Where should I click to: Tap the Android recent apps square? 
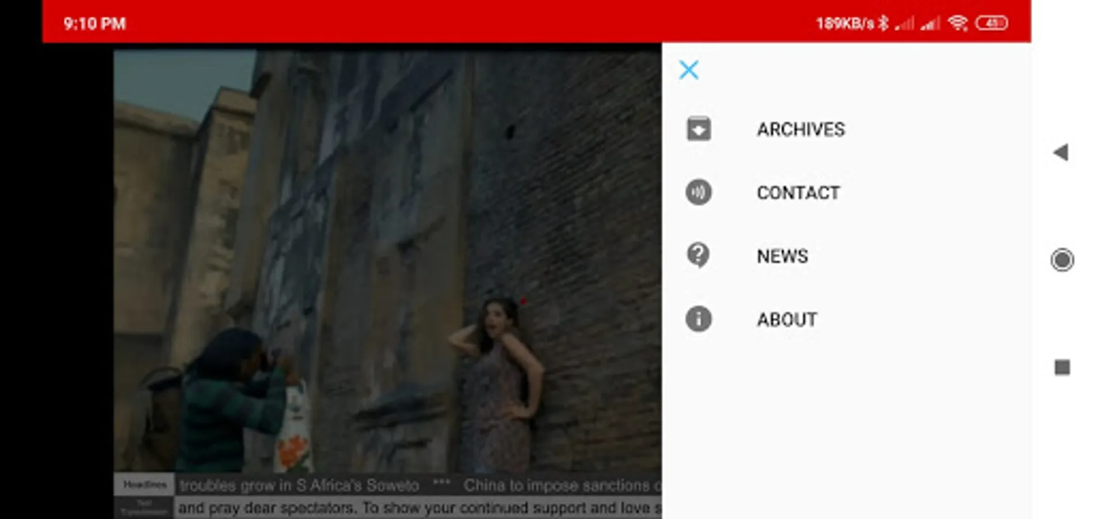point(1062,367)
